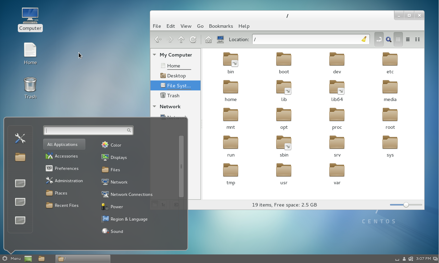The width and height of the screenshot is (439, 263).
Task: Click the All Applications button
Action: coord(64,144)
